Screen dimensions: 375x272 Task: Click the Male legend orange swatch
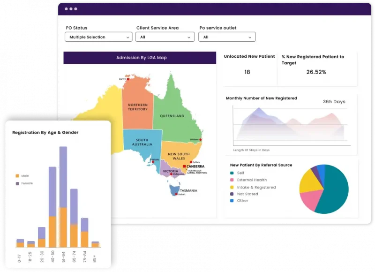coord(17,176)
